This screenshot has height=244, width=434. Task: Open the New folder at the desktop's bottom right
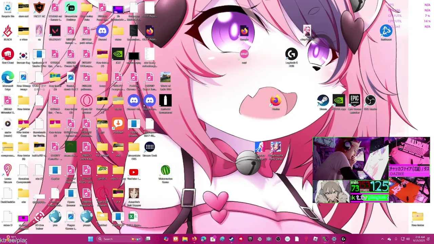point(417,219)
